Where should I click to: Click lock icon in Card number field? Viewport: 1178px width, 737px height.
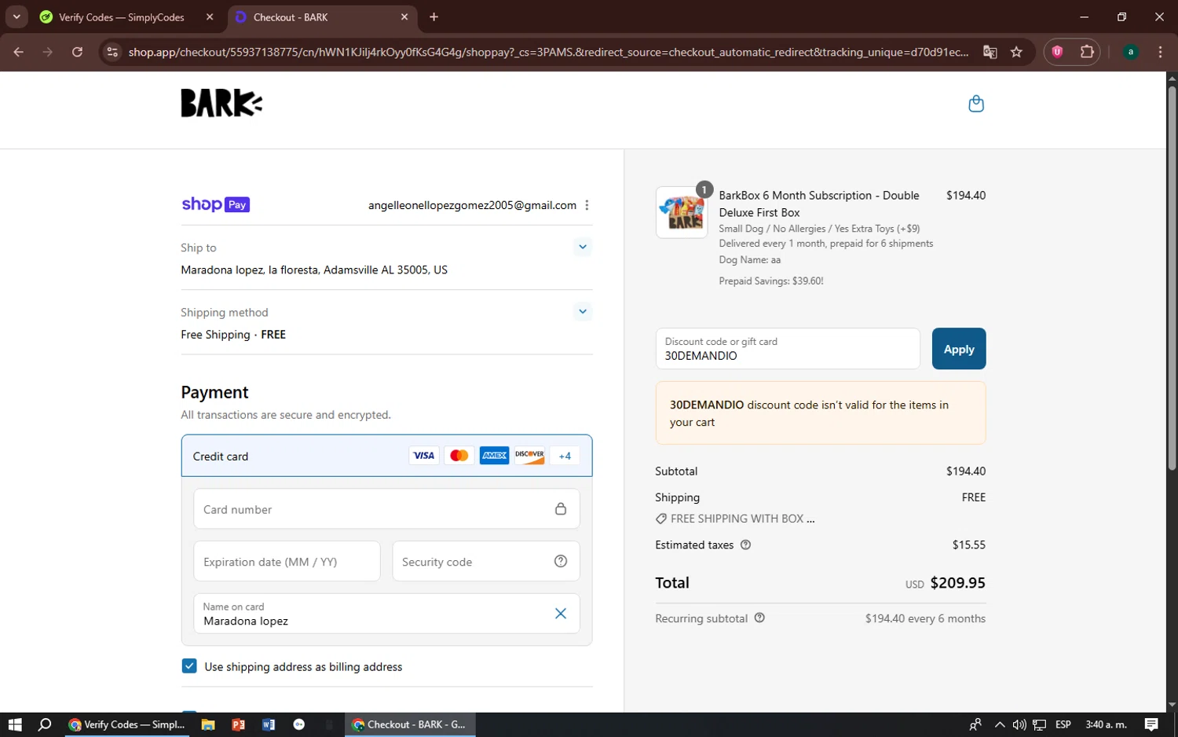(x=561, y=509)
